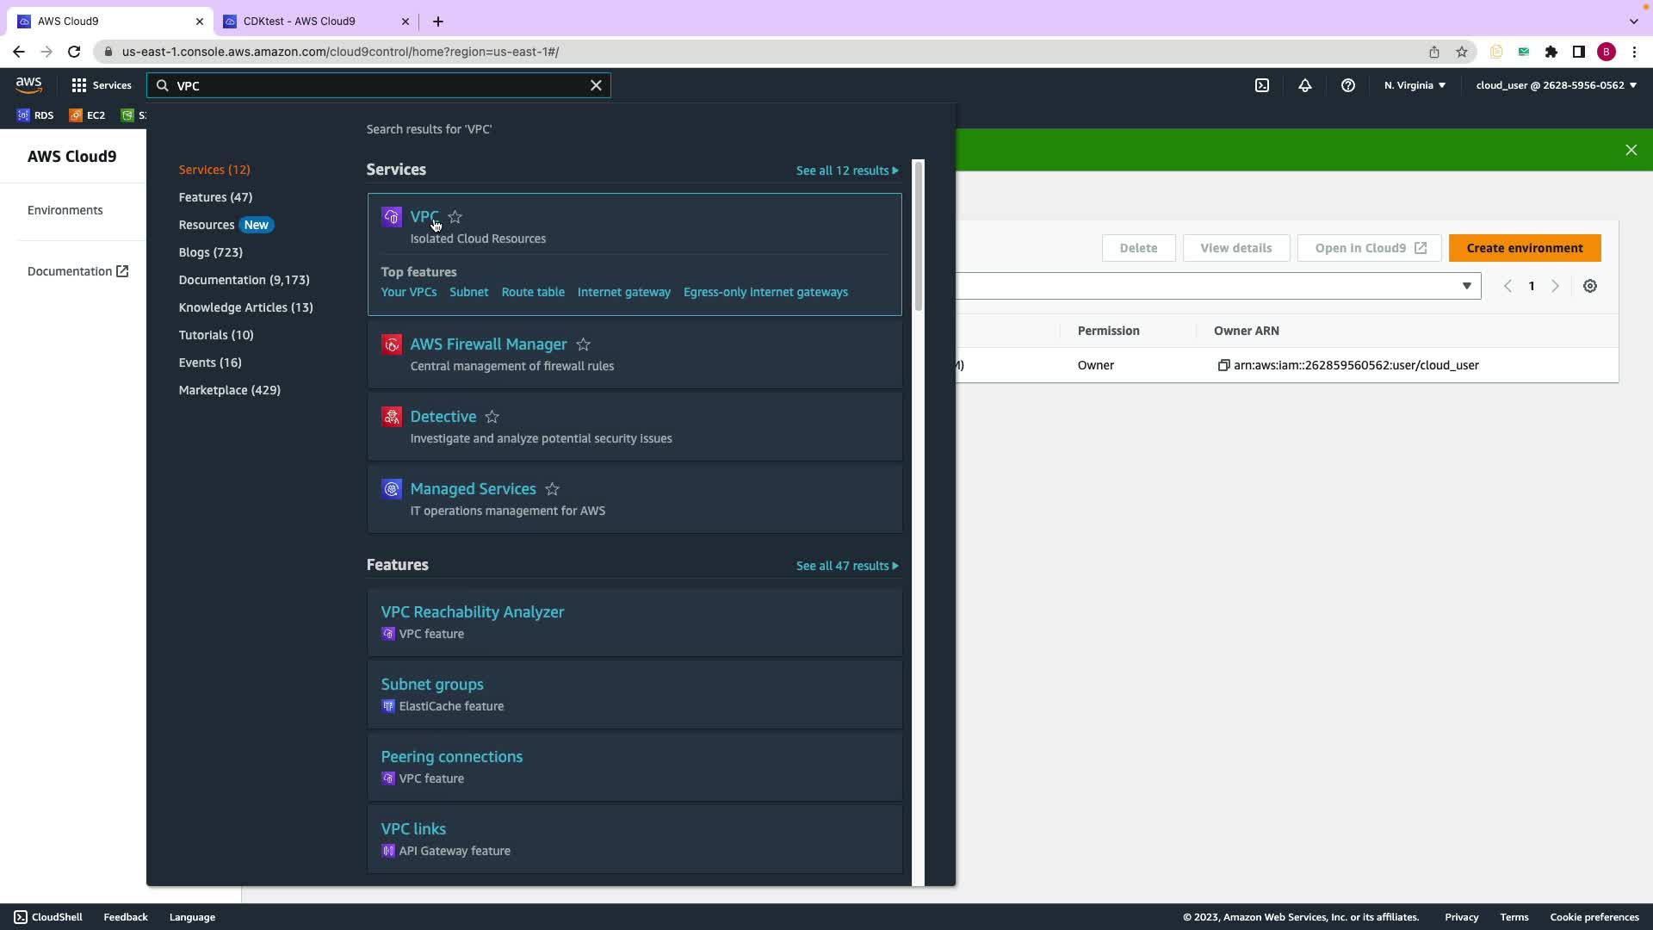Filter results by Features (47)
The height and width of the screenshot is (930, 1653).
click(x=215, y=197)
